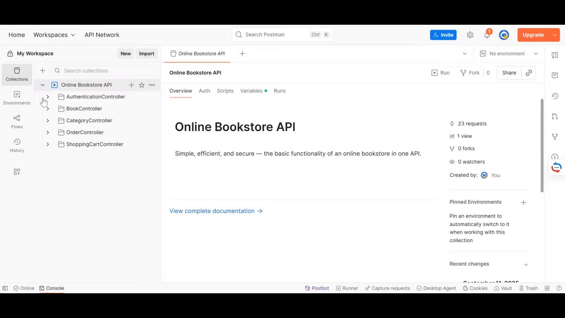Open the Console from the status bar

point(52,288)
